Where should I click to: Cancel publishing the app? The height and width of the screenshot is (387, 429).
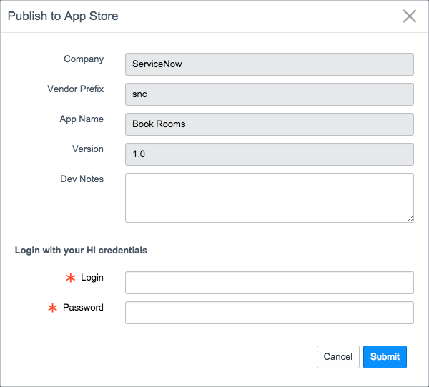pos(338,357)
